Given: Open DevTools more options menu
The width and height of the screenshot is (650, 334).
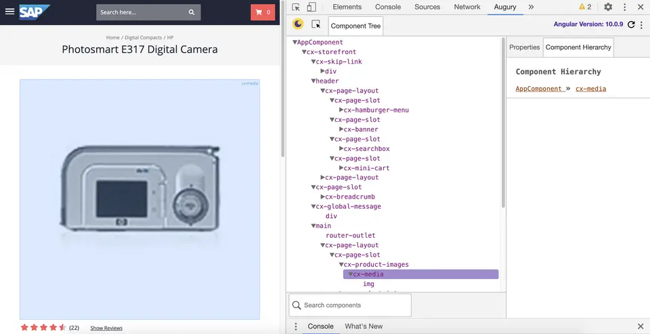Looking at the screenshot, I should pos(625,7).
